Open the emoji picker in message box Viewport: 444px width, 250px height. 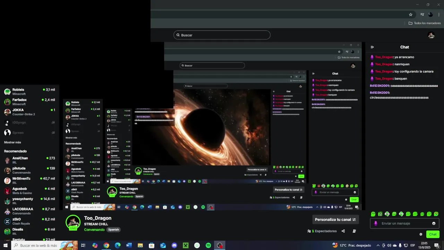click(434, 223)
